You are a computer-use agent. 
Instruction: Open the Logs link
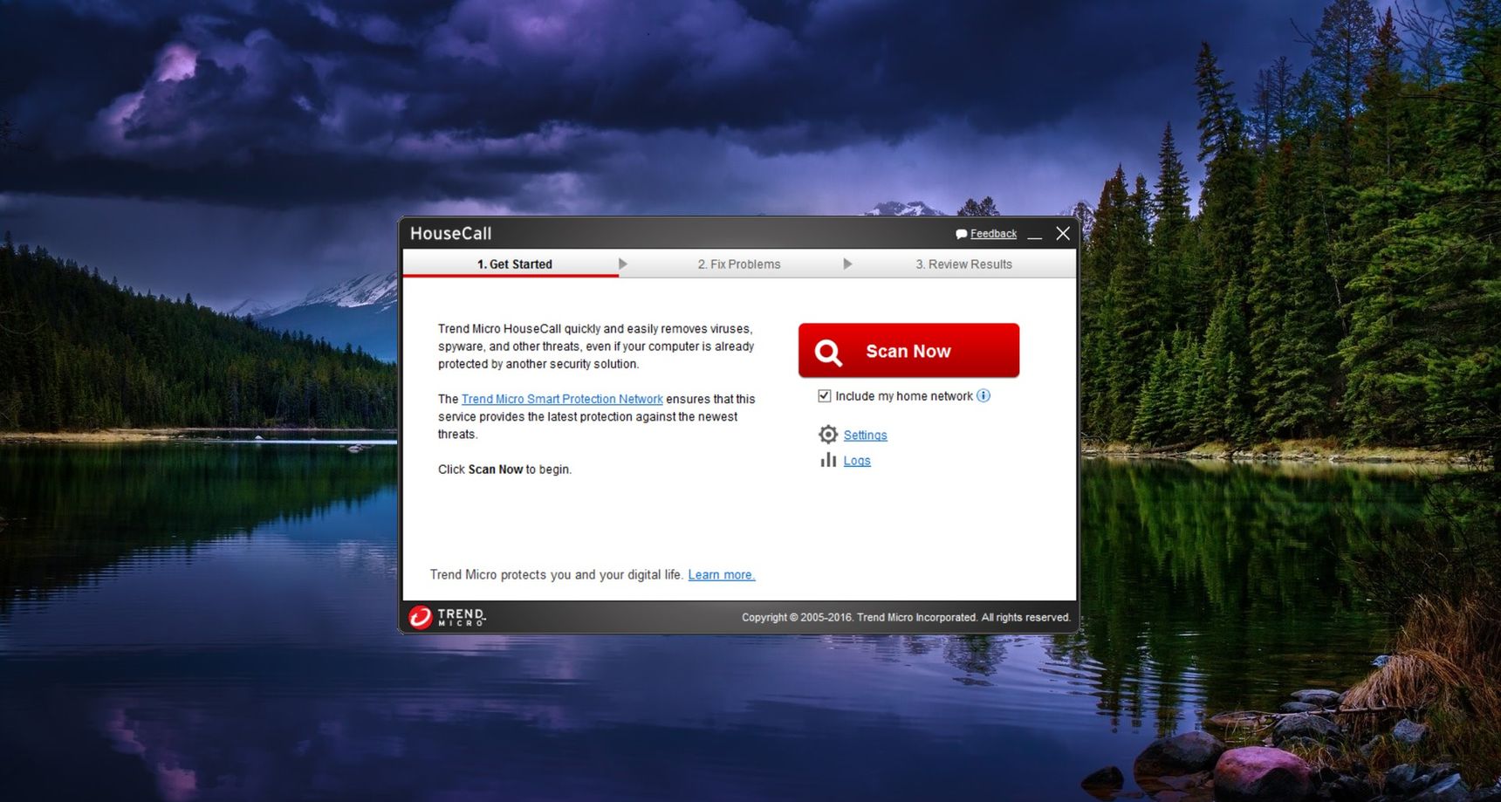tap(857, 461)
